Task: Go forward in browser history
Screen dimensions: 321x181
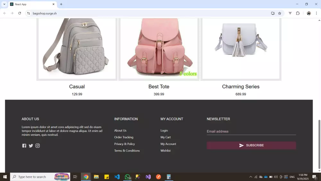Action: [12, 13]
